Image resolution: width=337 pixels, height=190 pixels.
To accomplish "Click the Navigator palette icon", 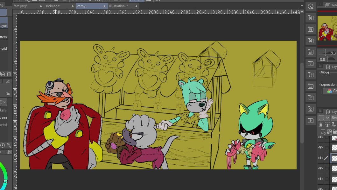I will tap(328, 5).
